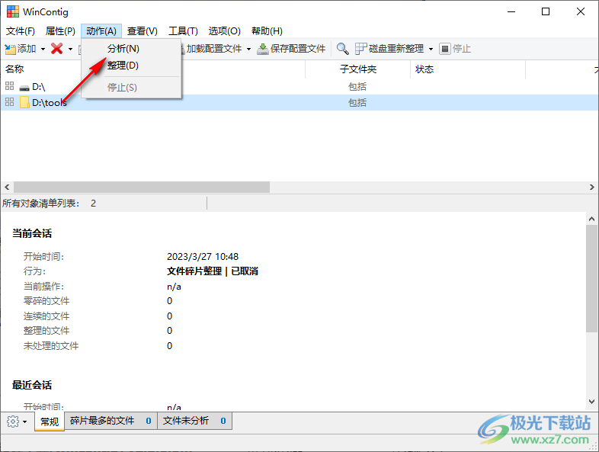The height and width of the screenshot is (452, 599).
Task: Switch to the 常规 tab
Action: tap(50, 422)
